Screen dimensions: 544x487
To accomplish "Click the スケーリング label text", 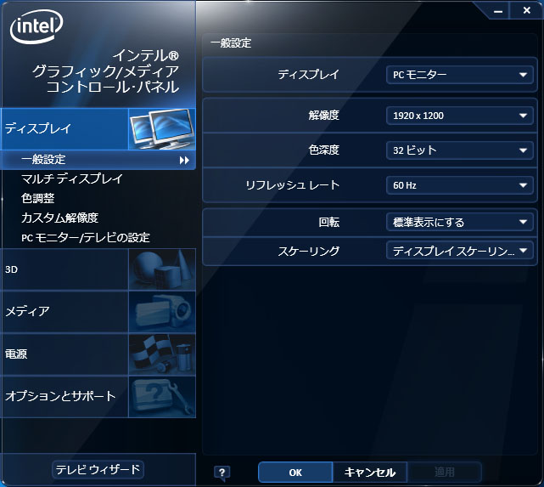I will tap(308, 251).
